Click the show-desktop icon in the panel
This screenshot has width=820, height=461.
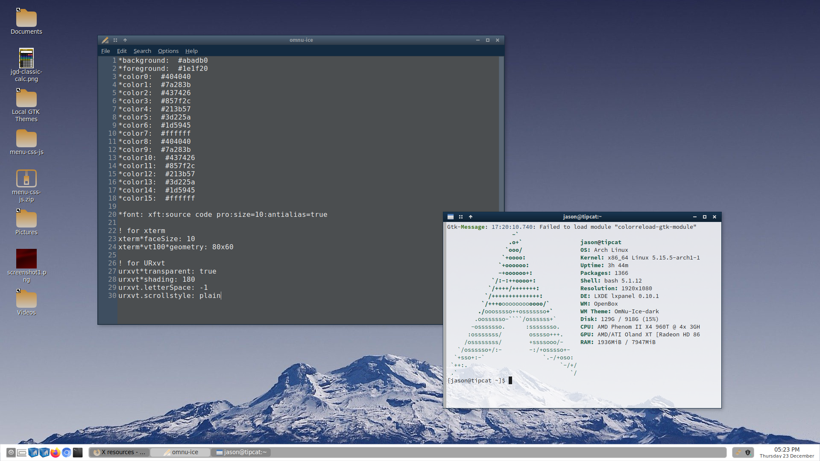coord(22,452)
